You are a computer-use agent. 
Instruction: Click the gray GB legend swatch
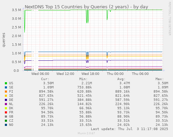click(6, 117)
